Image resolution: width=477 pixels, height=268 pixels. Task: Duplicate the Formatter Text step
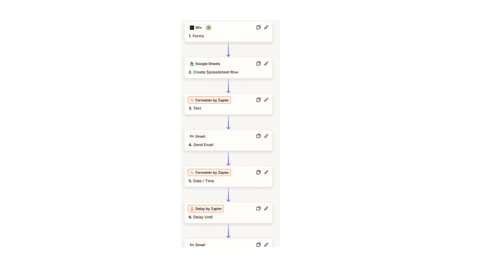click(x=258, y=100)
